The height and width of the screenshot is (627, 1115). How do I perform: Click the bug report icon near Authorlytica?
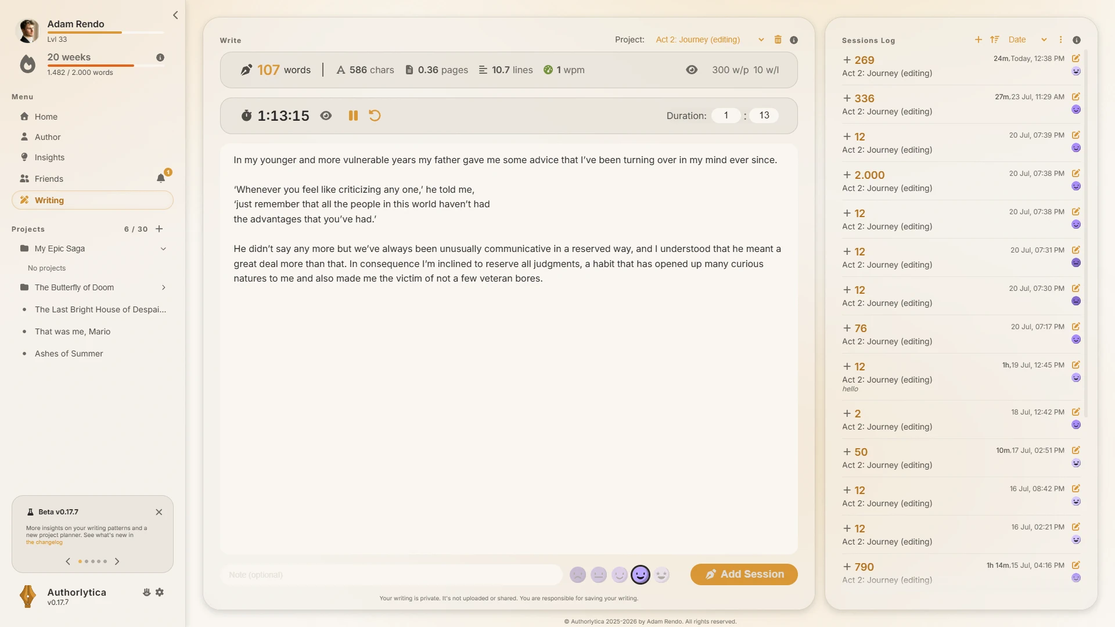(146, 592)
